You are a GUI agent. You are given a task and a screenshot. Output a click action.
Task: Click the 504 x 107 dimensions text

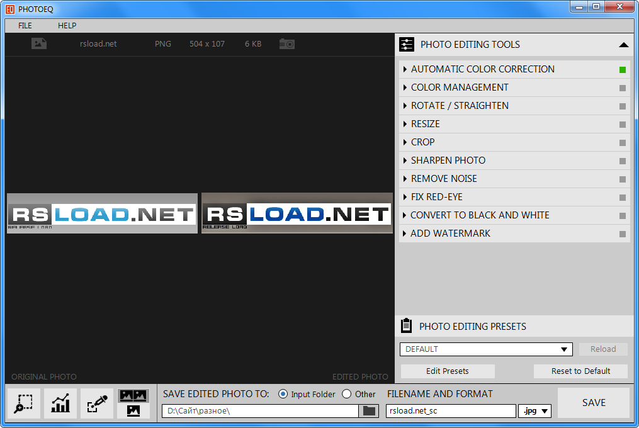(x=207, y=43)
